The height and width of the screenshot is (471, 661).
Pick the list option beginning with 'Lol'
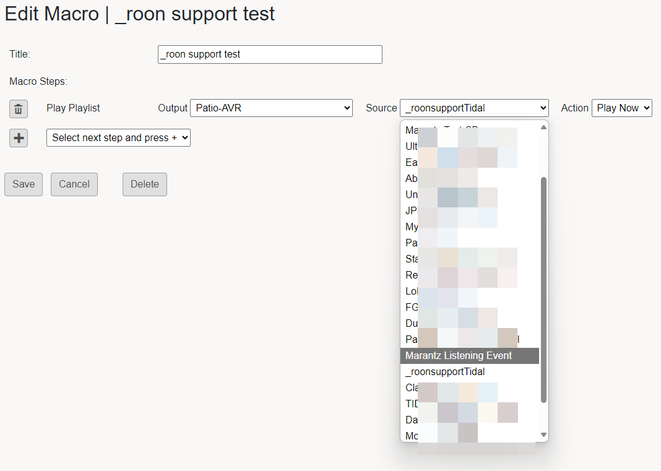412,292
